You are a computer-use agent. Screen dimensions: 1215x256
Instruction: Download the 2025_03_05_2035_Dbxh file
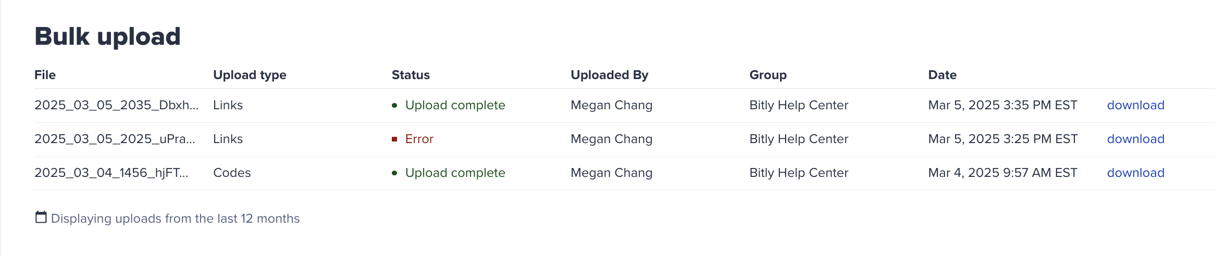pyautogui.click(x=1135, y=105)
